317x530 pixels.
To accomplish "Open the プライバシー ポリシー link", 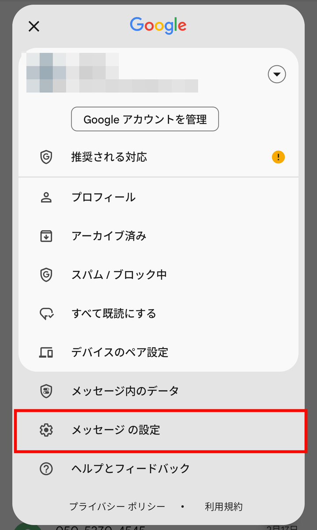I will (117, 507).
